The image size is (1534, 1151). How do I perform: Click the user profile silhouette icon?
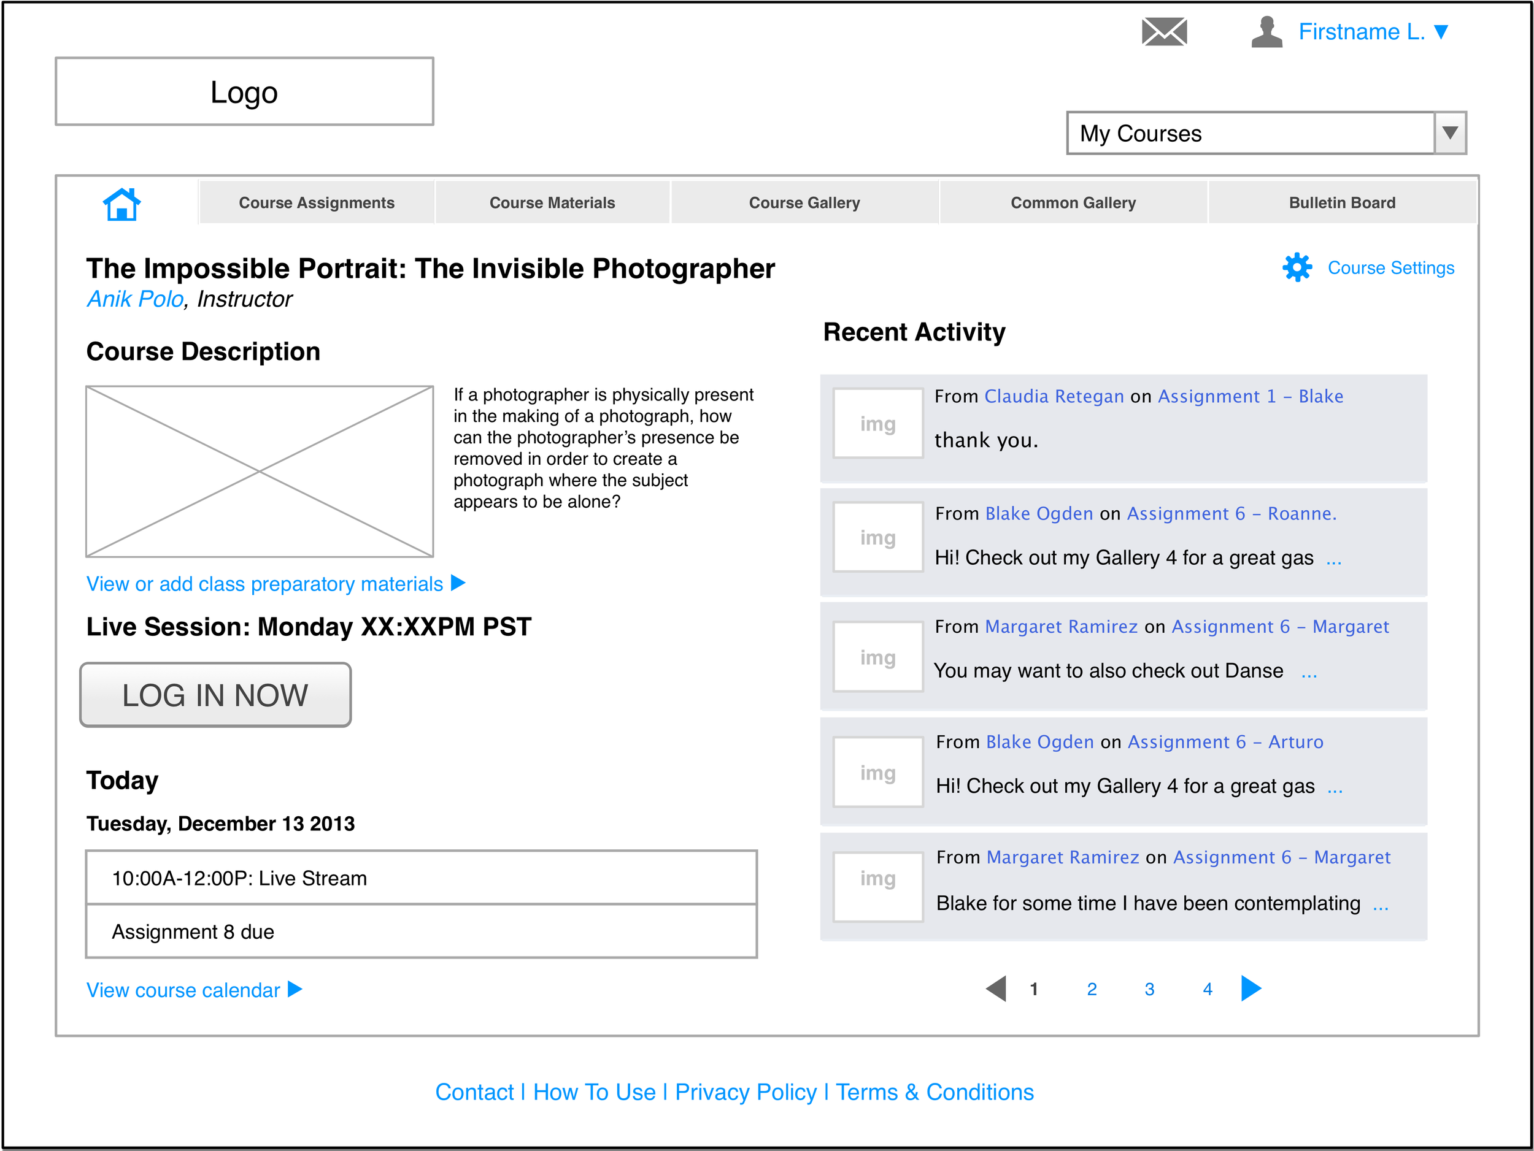(x=1266, y=32)
